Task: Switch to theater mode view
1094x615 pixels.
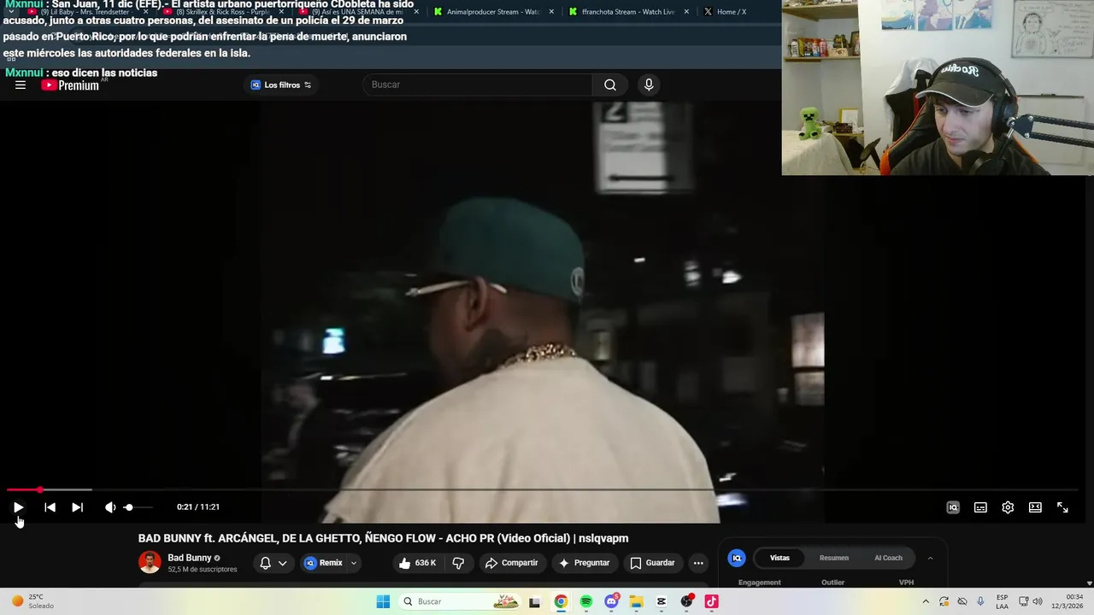Action: coord(1035,507)
